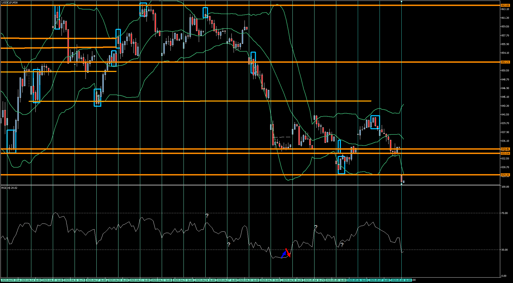Click the 855.90 price scale value
Viewport: 513px width, 283px height.
point(505,44)
